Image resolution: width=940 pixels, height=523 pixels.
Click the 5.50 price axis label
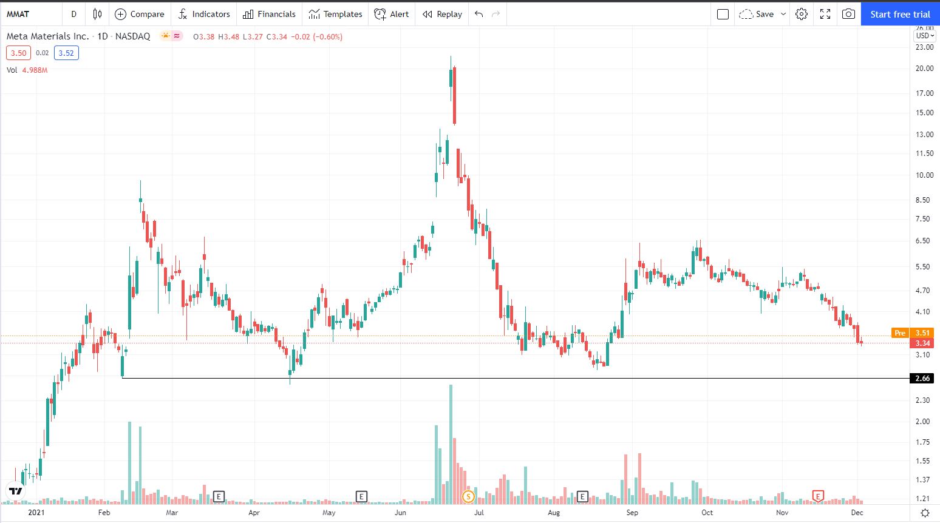(x=922, y=267)
